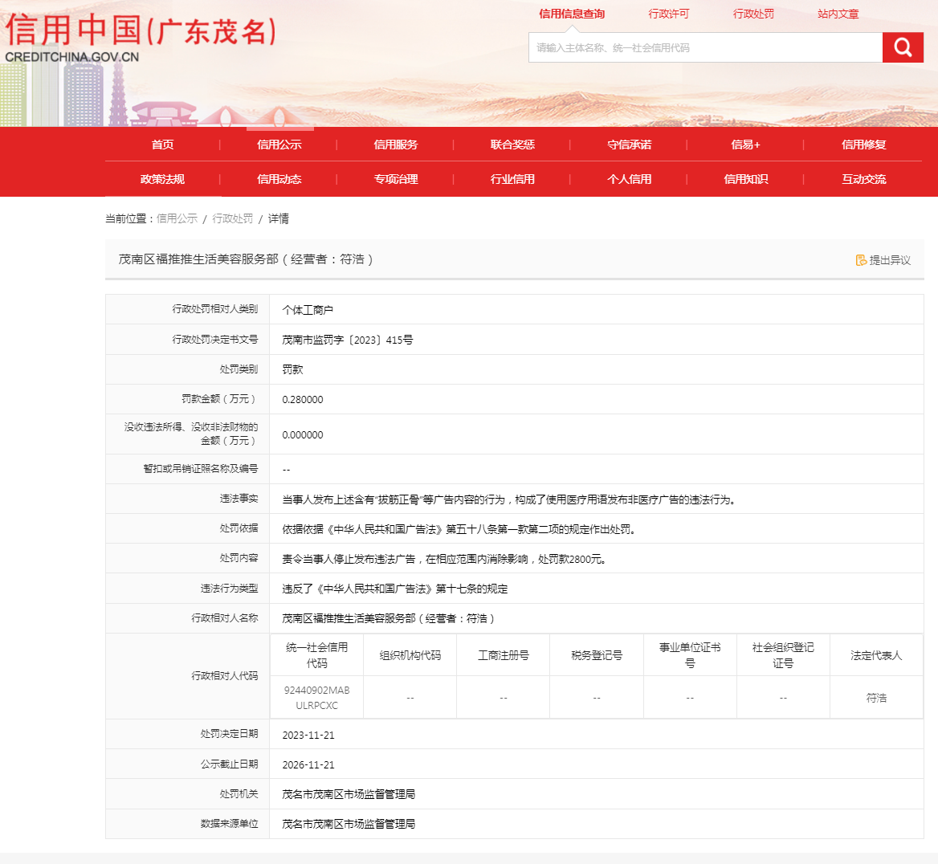Click the 行政处罚 breadcrumb link
This screenshot has width=938, height=864.
click(x=232, y=218)
